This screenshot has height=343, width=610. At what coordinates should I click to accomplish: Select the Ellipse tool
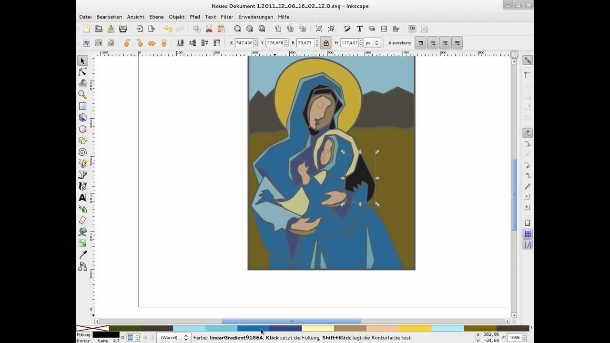coord(82,129)
